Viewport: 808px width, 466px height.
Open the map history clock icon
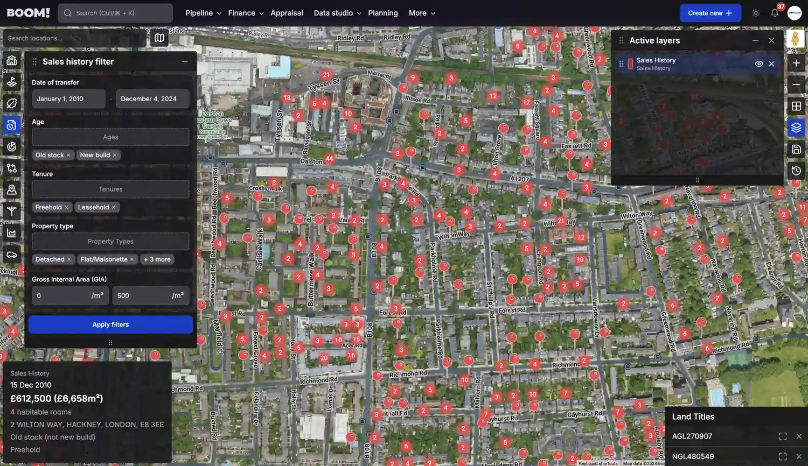(796, 171)
